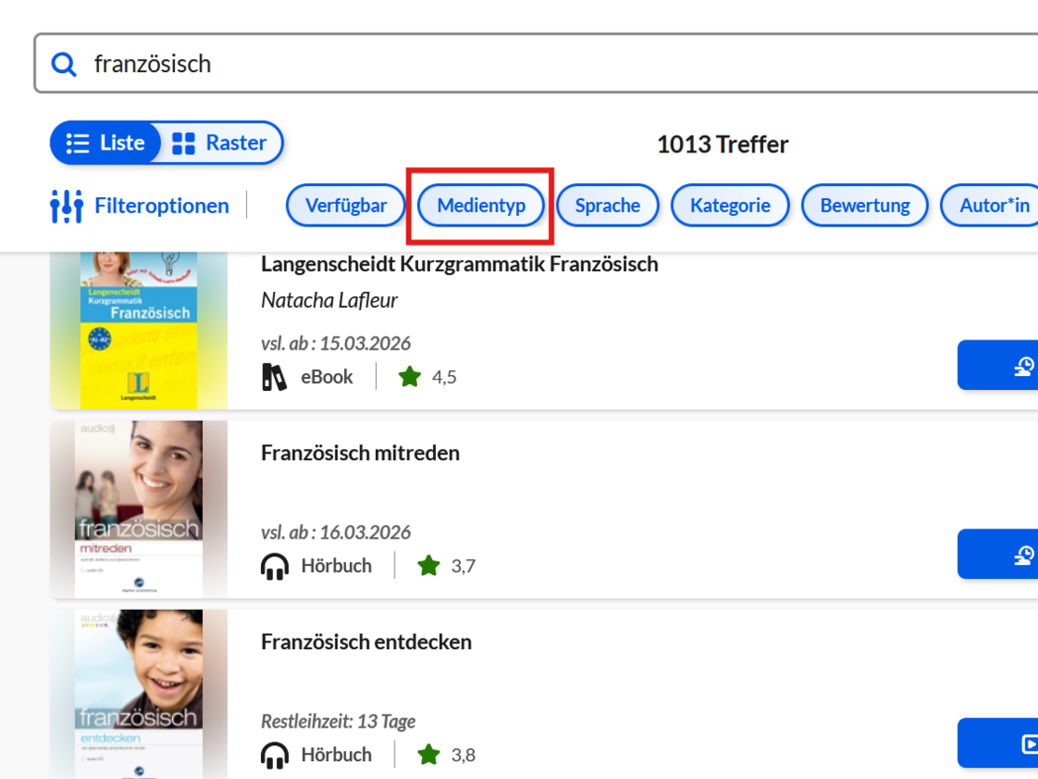Click the Französisch entdecken cover thumbnail
This screenshot has width=1038, height=779.
point(138,694)
